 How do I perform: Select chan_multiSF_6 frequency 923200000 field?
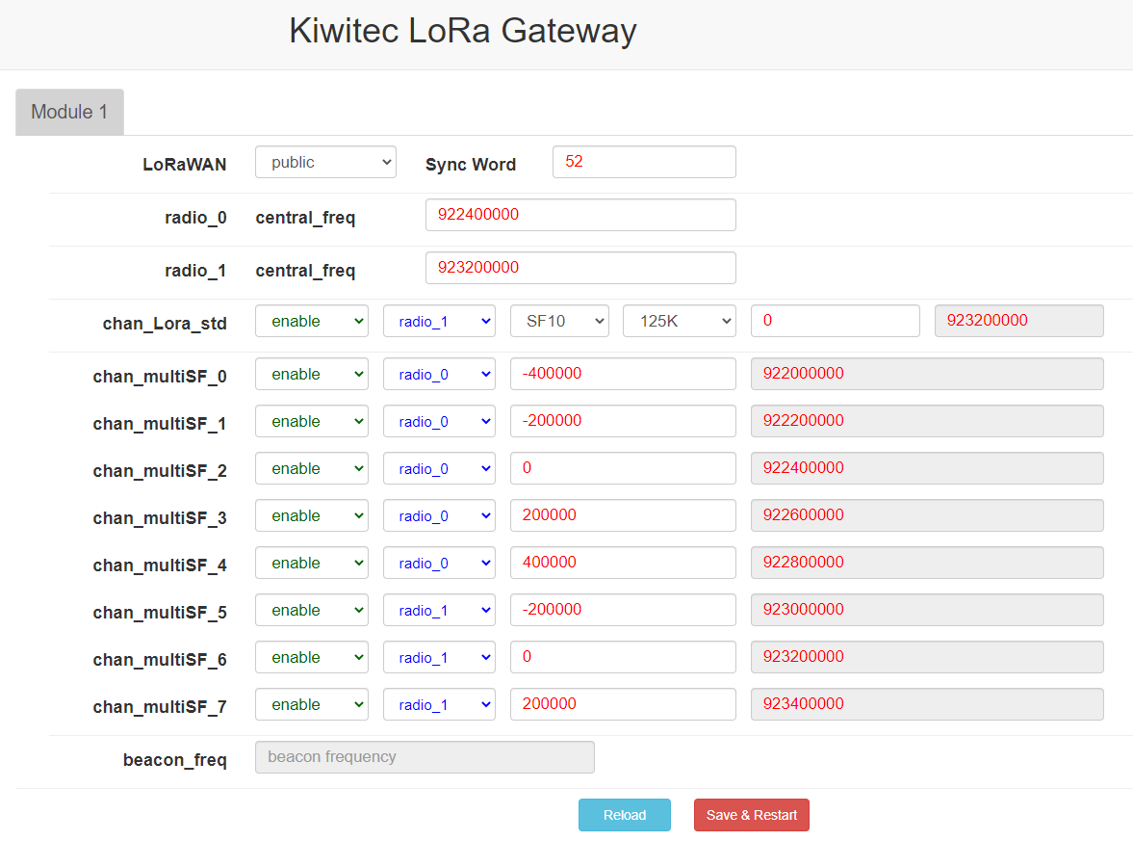[927, 657]
